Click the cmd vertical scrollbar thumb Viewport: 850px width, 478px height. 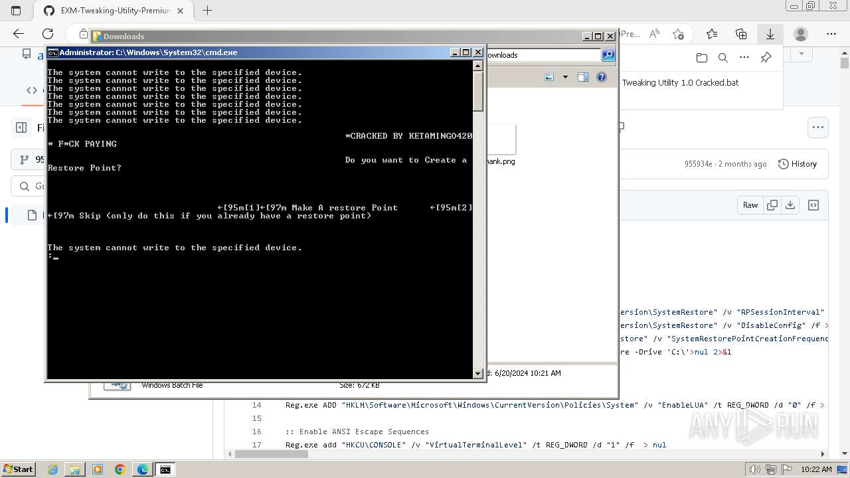coord(477,90)
